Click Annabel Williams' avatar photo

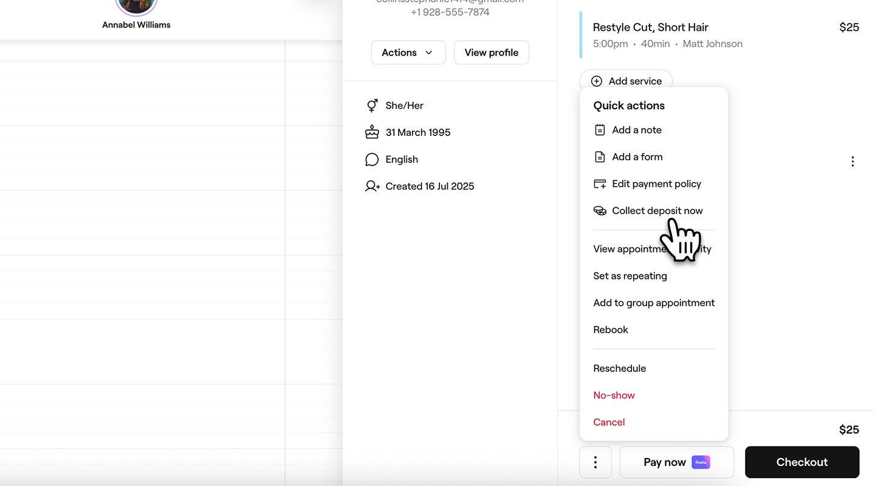[x=136, y=5]
